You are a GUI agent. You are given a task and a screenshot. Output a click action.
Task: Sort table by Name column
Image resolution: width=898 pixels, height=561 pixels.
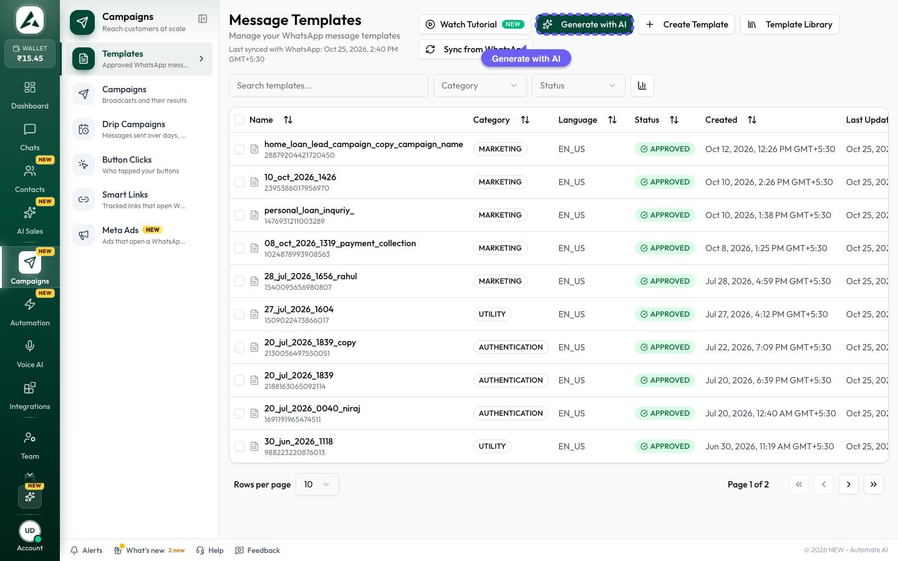point(288,120)
